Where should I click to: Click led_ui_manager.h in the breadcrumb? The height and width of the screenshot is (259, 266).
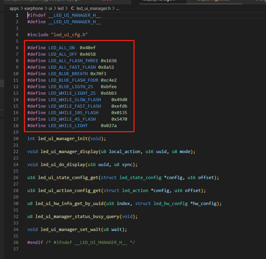tap(94, 8)
